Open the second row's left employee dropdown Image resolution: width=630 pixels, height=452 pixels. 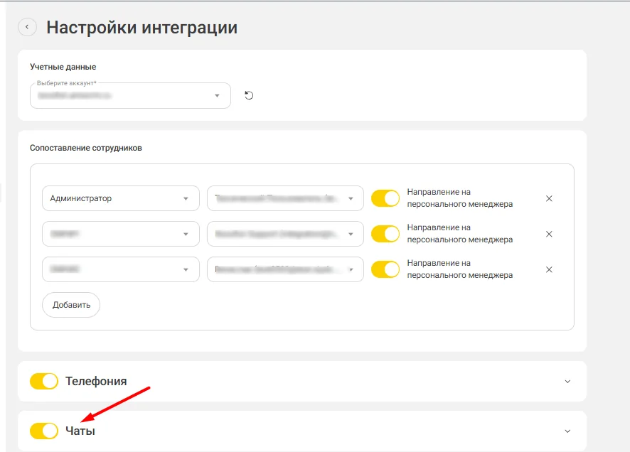[121, 234]
